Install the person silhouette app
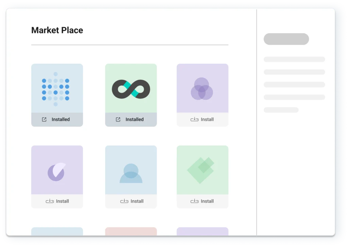 point(137,201)
